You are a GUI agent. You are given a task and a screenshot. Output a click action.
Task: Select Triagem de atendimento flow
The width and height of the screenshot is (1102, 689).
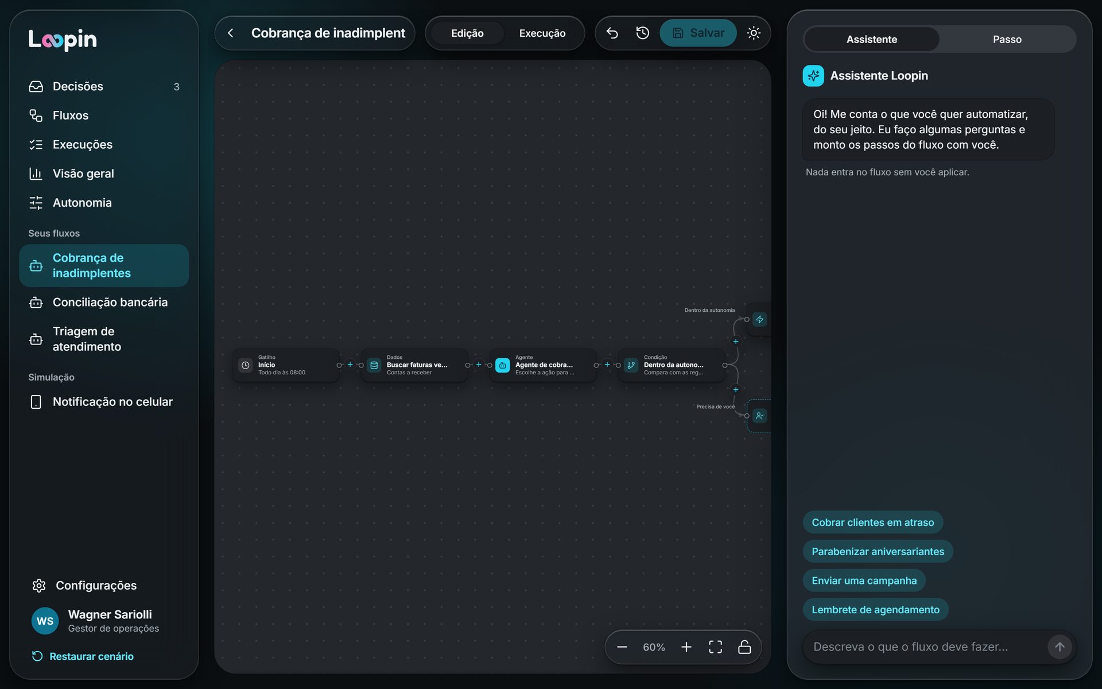[104, 339]
